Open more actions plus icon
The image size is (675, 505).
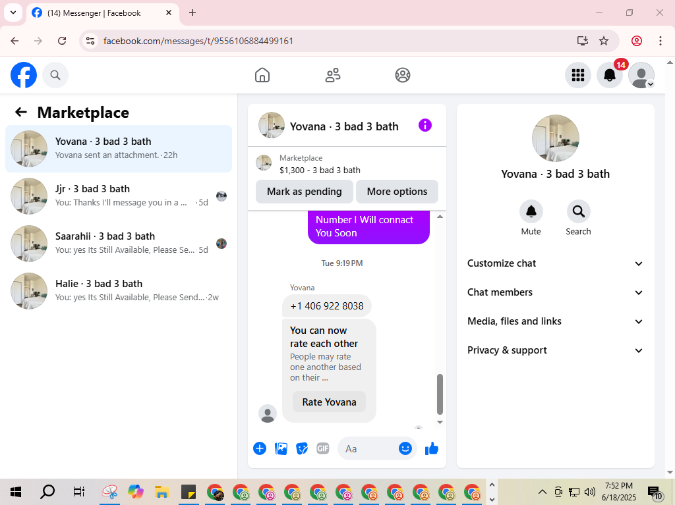pyautogui.click(x=260, y=448)
